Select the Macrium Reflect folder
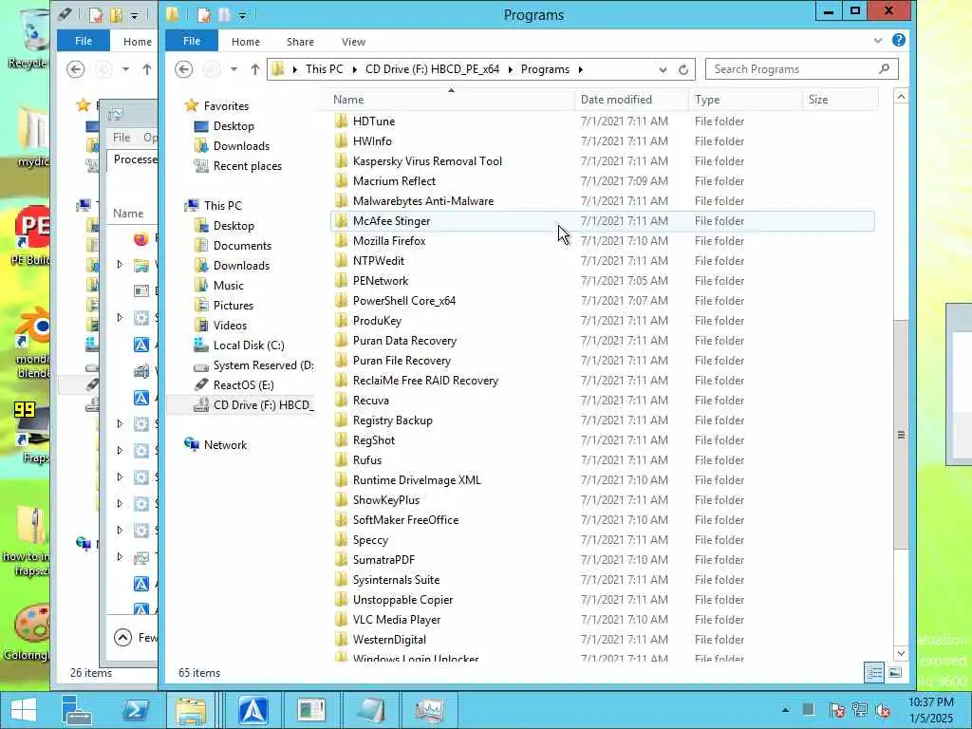Viewport: 972px width, 729px height. click(x=394, y=181)
